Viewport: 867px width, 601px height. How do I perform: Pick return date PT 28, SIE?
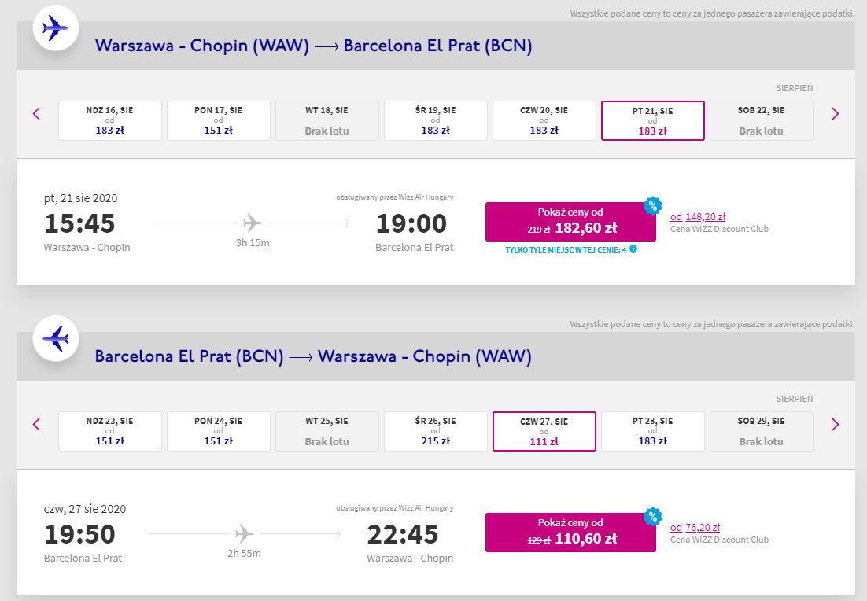click(653, 431)
